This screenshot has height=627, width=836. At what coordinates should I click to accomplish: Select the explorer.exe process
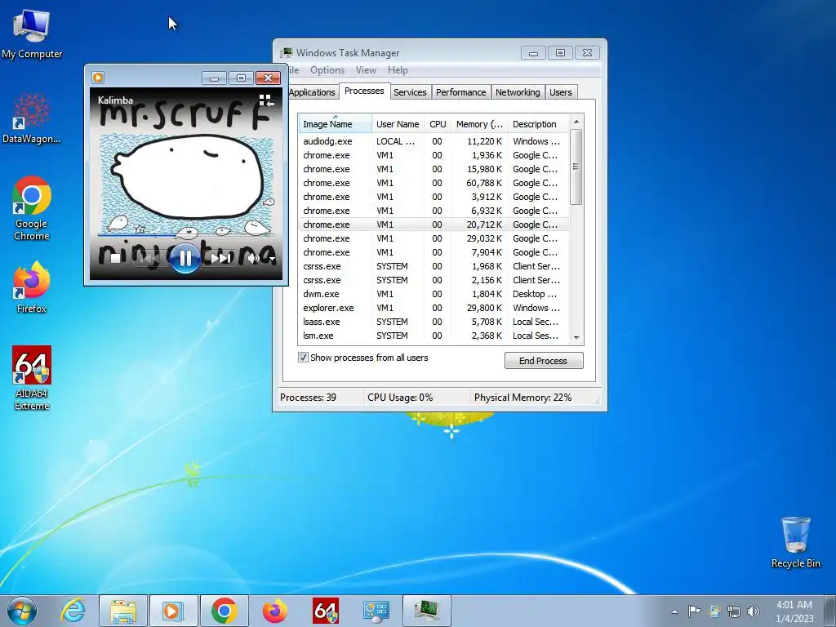pyautogui.click(x=434, y=308)
